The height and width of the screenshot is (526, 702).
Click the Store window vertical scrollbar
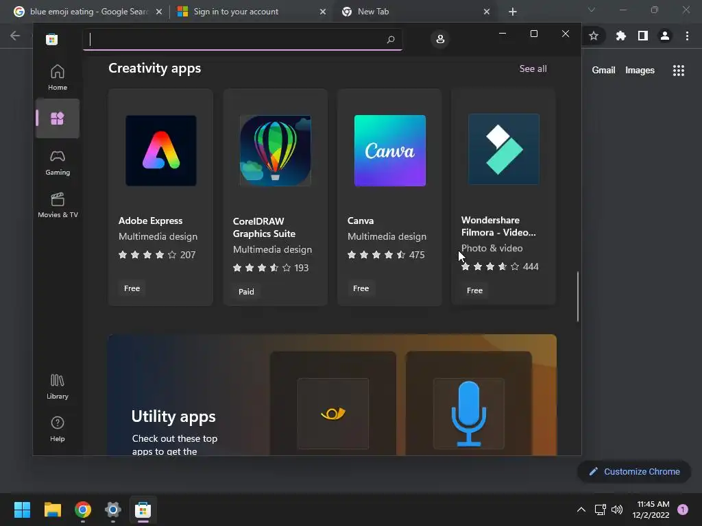coord(577,297)
